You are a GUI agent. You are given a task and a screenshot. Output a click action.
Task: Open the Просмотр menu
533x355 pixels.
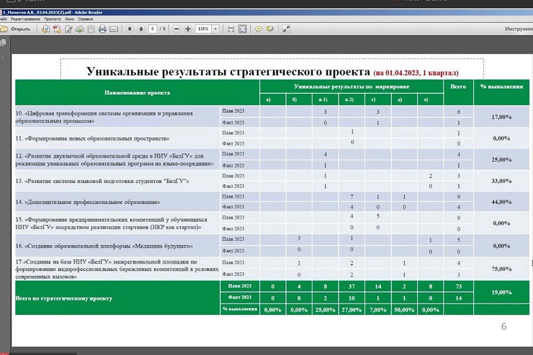click(x=53, y=19)
